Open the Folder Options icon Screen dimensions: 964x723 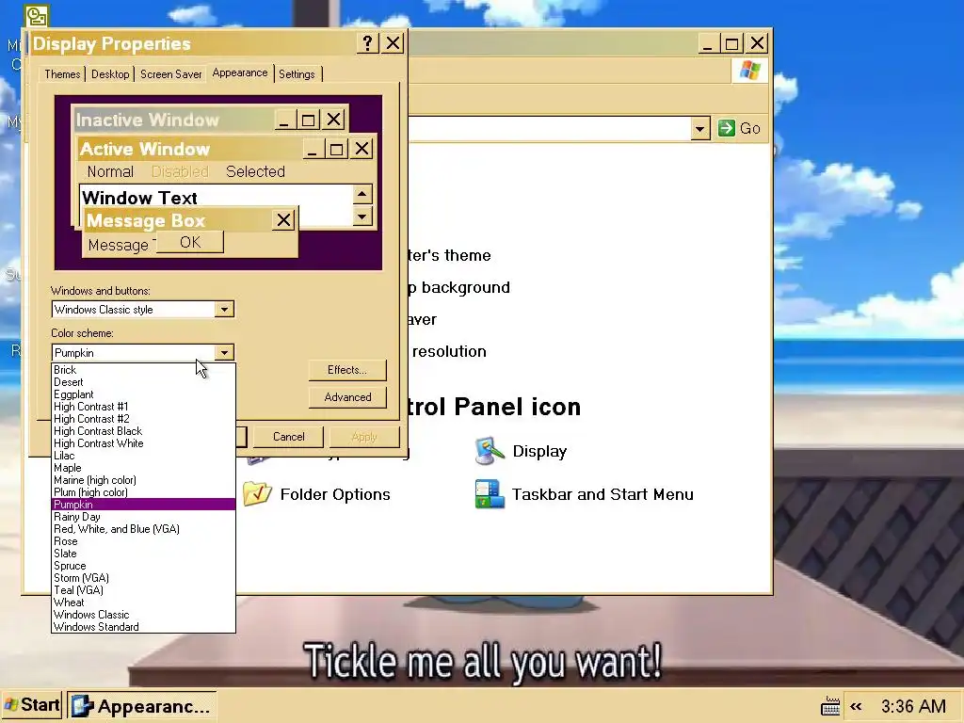[316, 494]
